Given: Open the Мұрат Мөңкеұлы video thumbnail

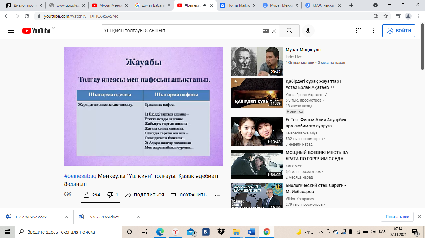Looking at the screenshot, I should click(x=252, y=61).
